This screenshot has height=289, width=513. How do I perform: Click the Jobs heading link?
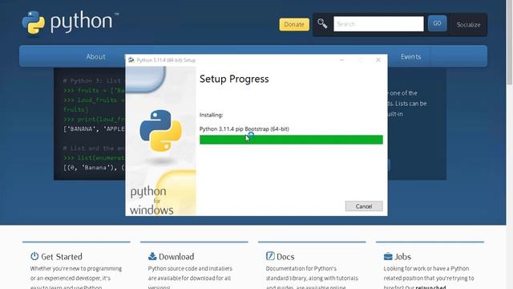click(x=402, y=257)
